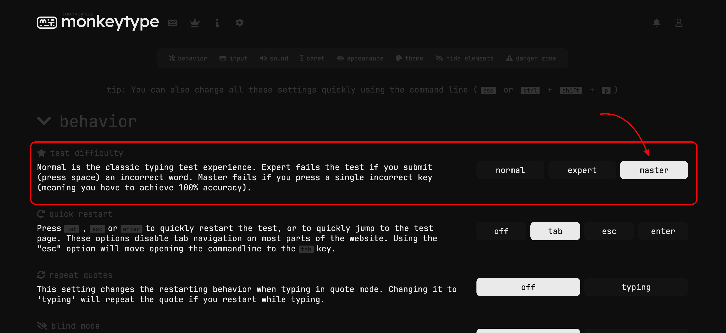726x333 pixels.
Task: Open the account profile icon
Action: [x=679, y=23]
